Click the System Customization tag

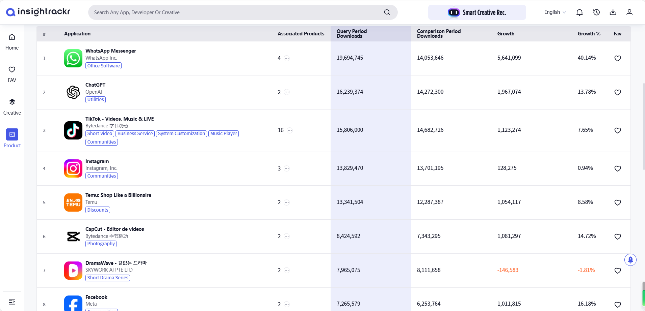click(x=181, y=133)
